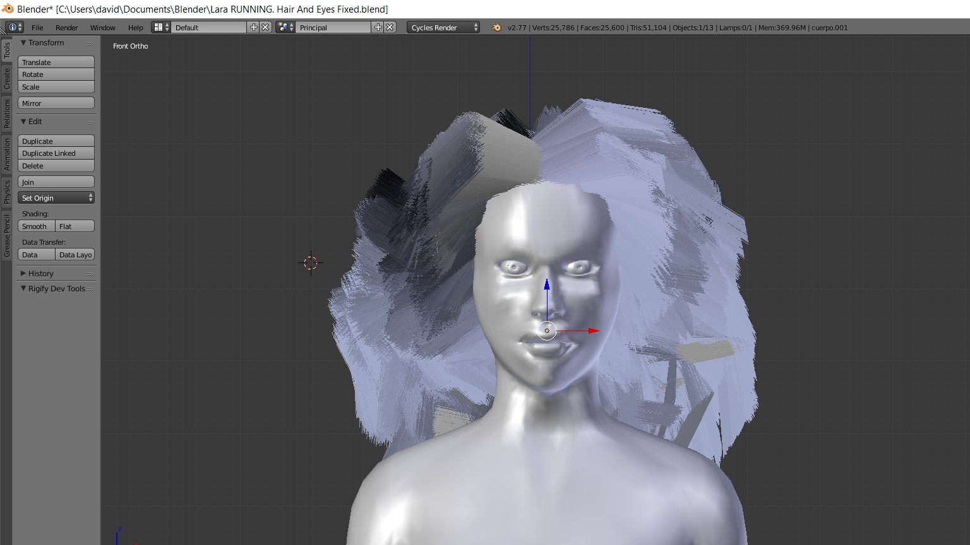Switch to the Physics tab
The height and width of the screenshot is (545, 970).
(7, 192)
